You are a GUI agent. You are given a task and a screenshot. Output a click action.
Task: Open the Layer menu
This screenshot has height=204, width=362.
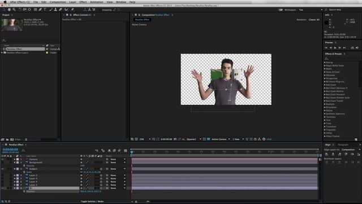click(72, 2)
